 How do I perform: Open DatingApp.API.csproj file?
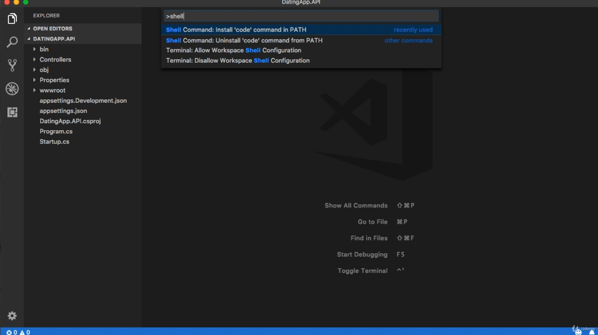click(x=70, y=121)
